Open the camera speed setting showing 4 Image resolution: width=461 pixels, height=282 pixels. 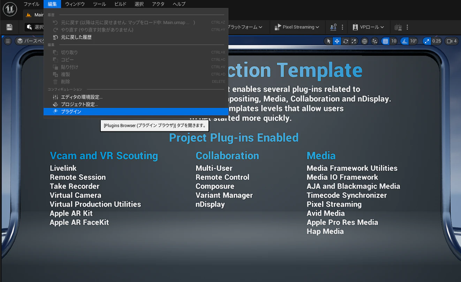pos(451,41)
